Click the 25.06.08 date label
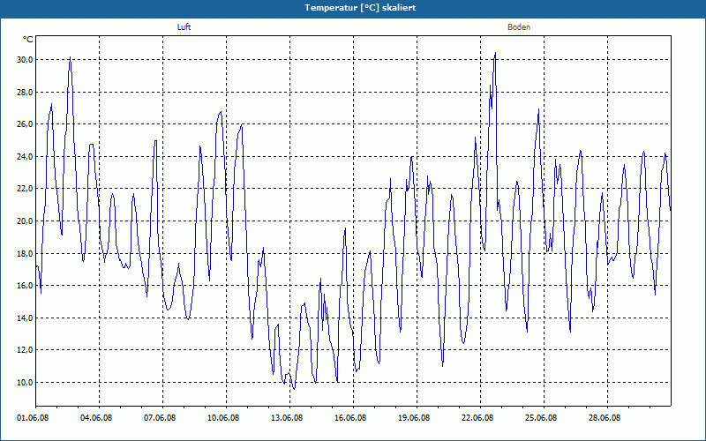The width and height of the screenshot is (706, 441). point(541,418)
